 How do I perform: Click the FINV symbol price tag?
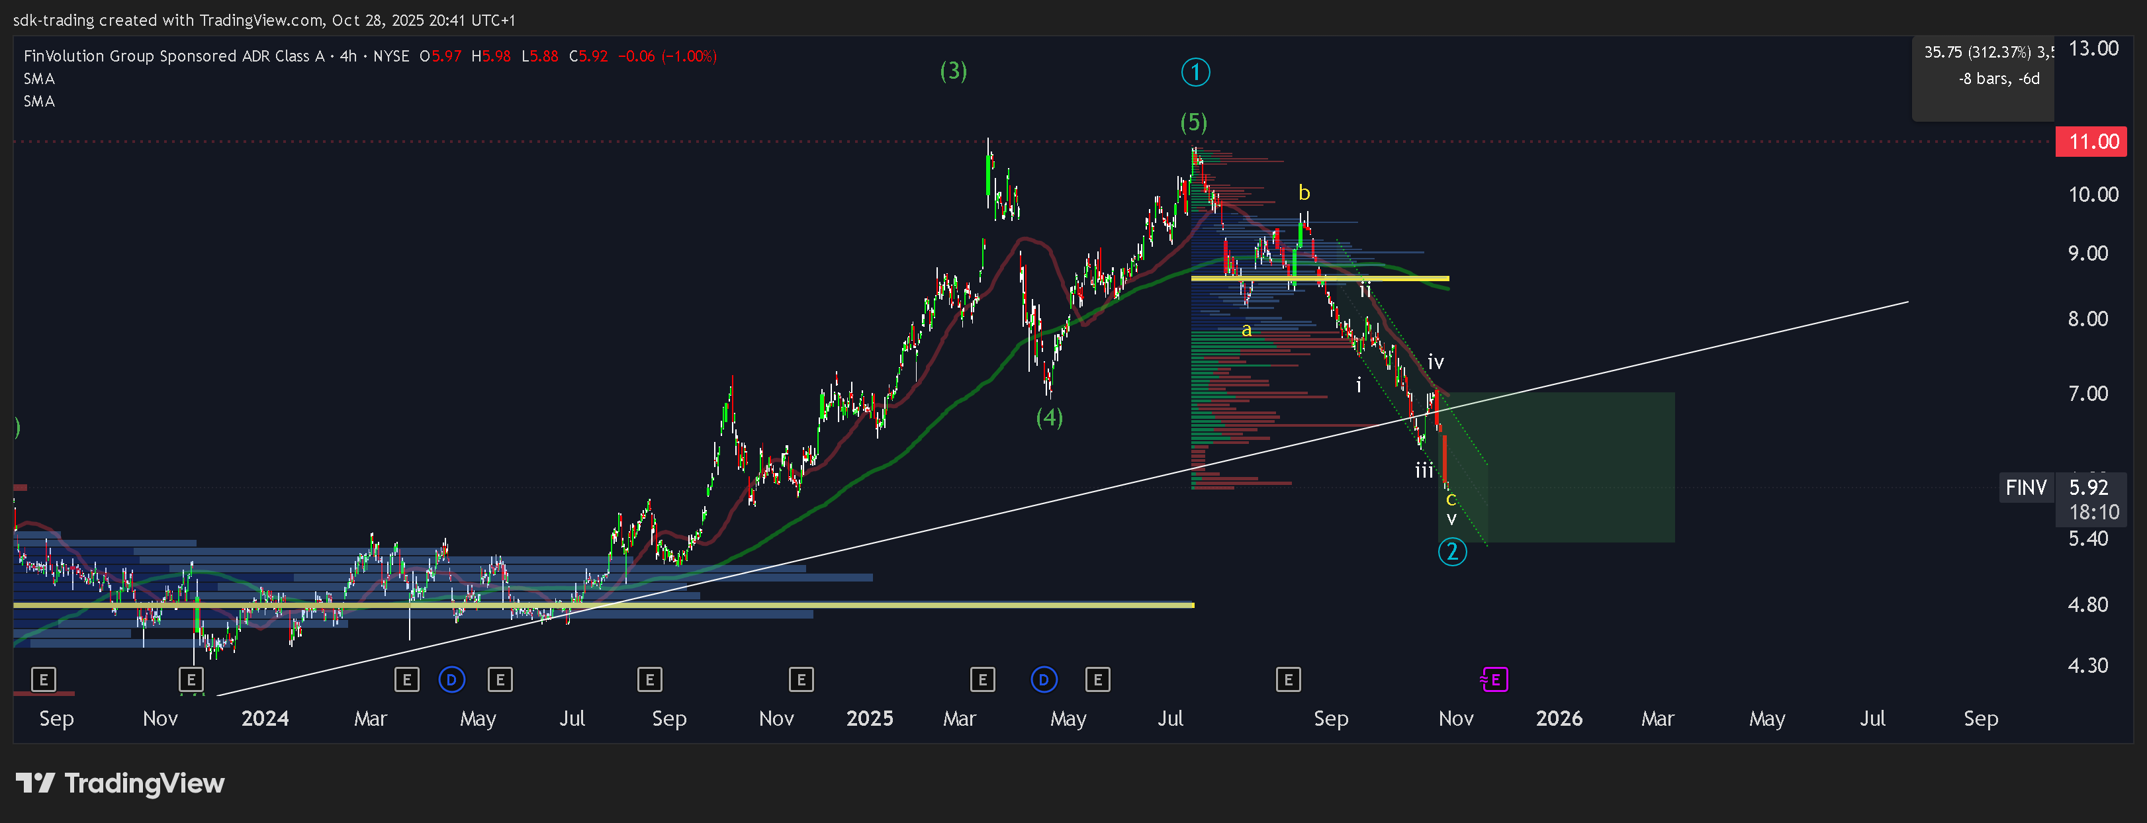click(x=2026, y=488)
